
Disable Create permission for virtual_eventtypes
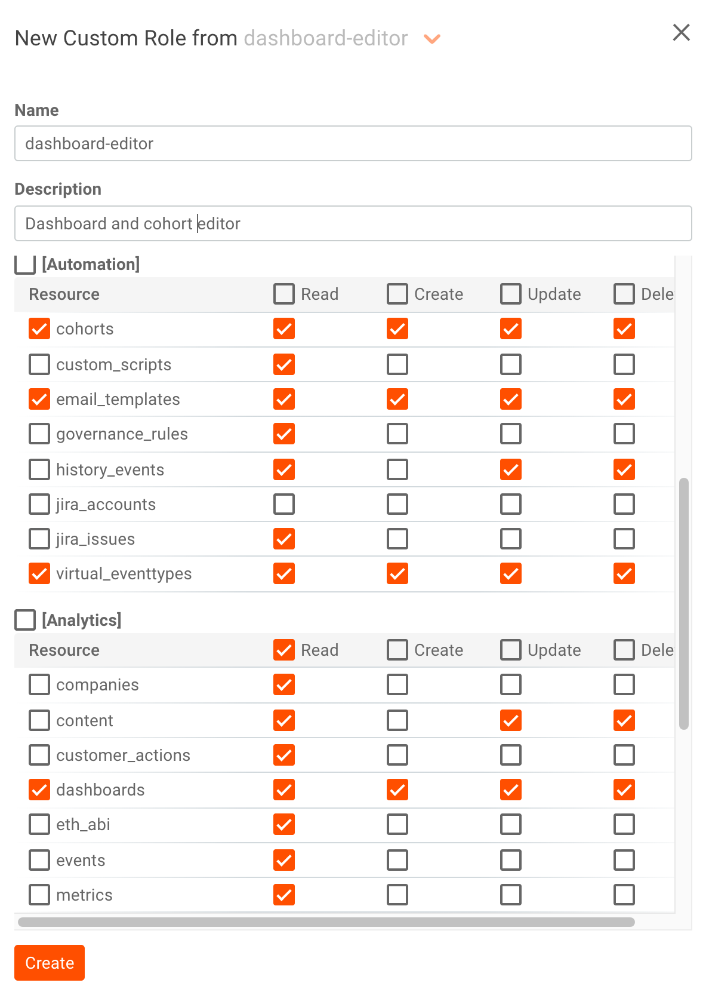coord(397,573)
